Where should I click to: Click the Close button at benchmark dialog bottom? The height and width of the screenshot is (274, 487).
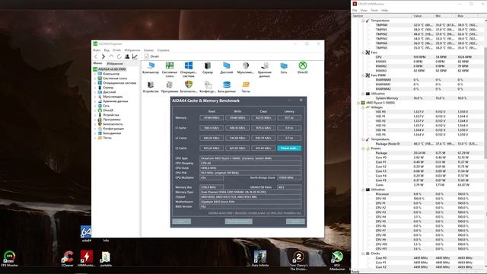coord(295,221)
